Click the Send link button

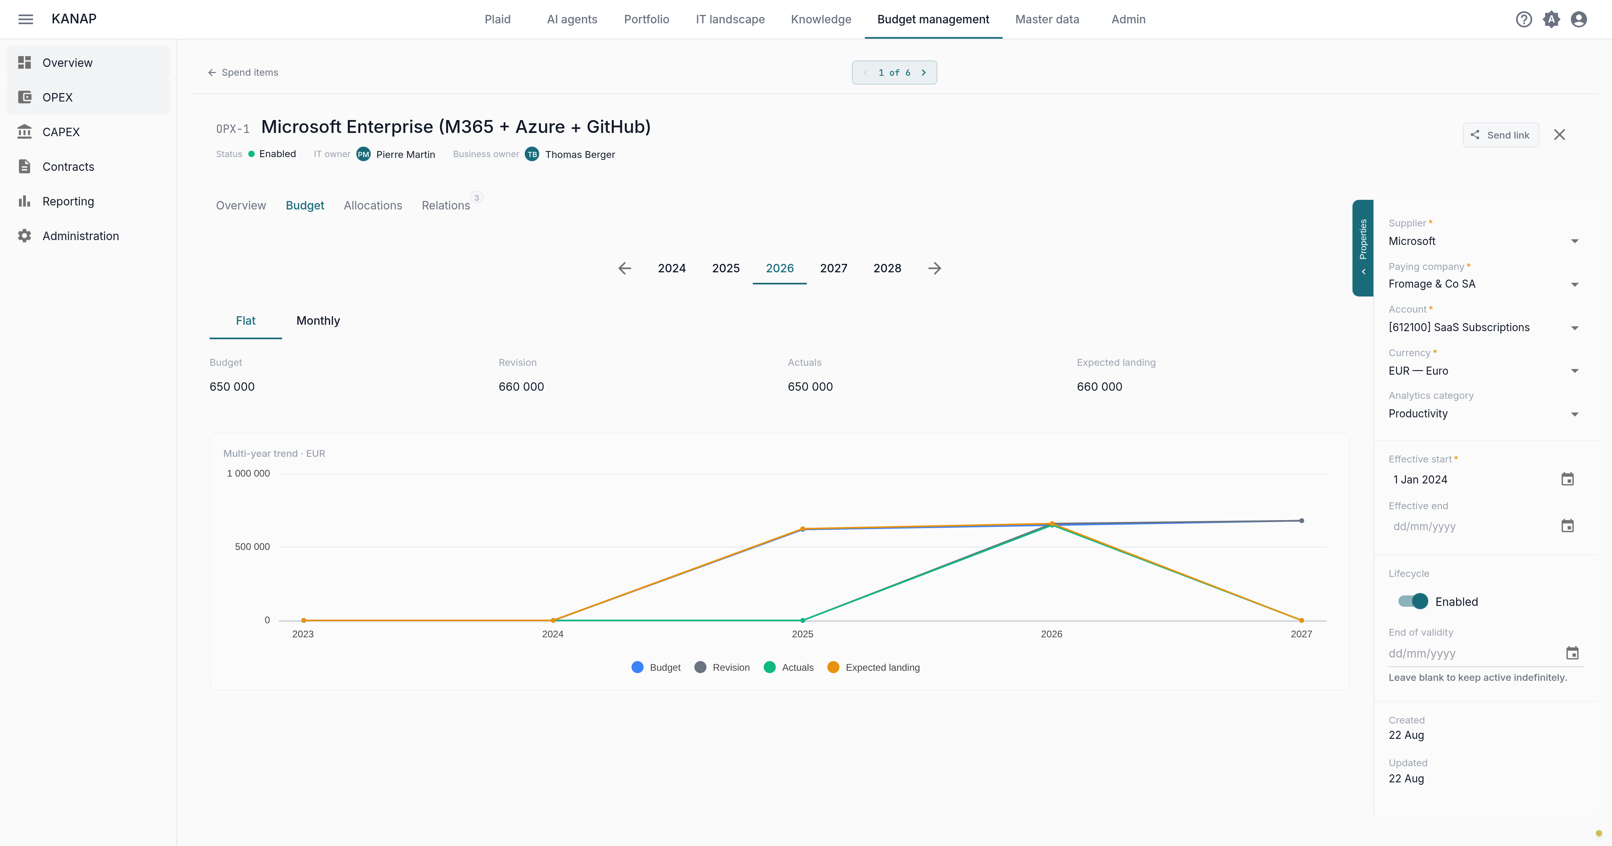pyautogui.click(x=1500, y=135)
